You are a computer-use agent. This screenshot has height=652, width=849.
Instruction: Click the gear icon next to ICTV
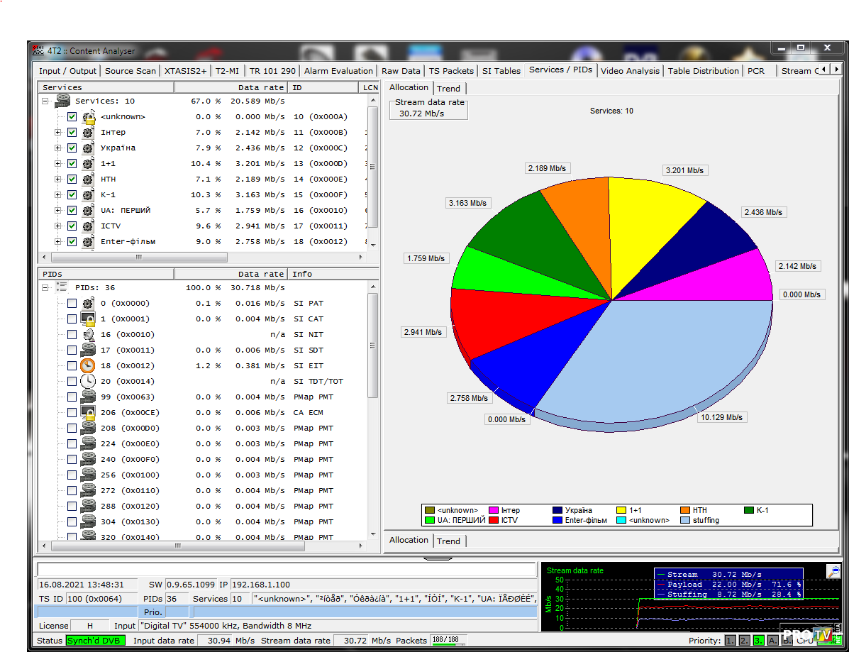click(x=88, y=226)
